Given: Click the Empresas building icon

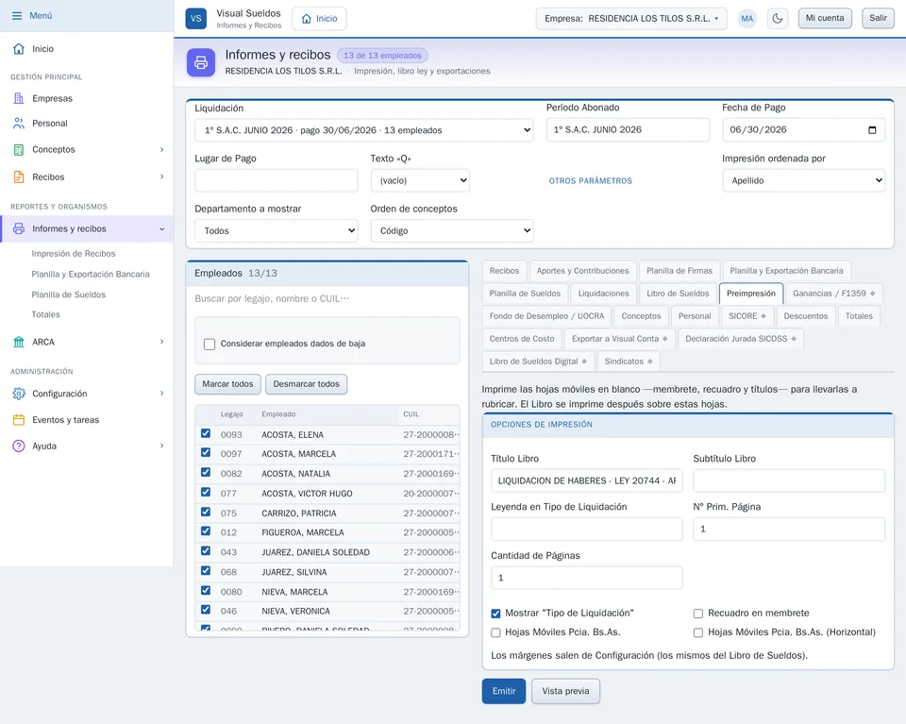Looking at the screenshot, I should click(x=19, y=98).
